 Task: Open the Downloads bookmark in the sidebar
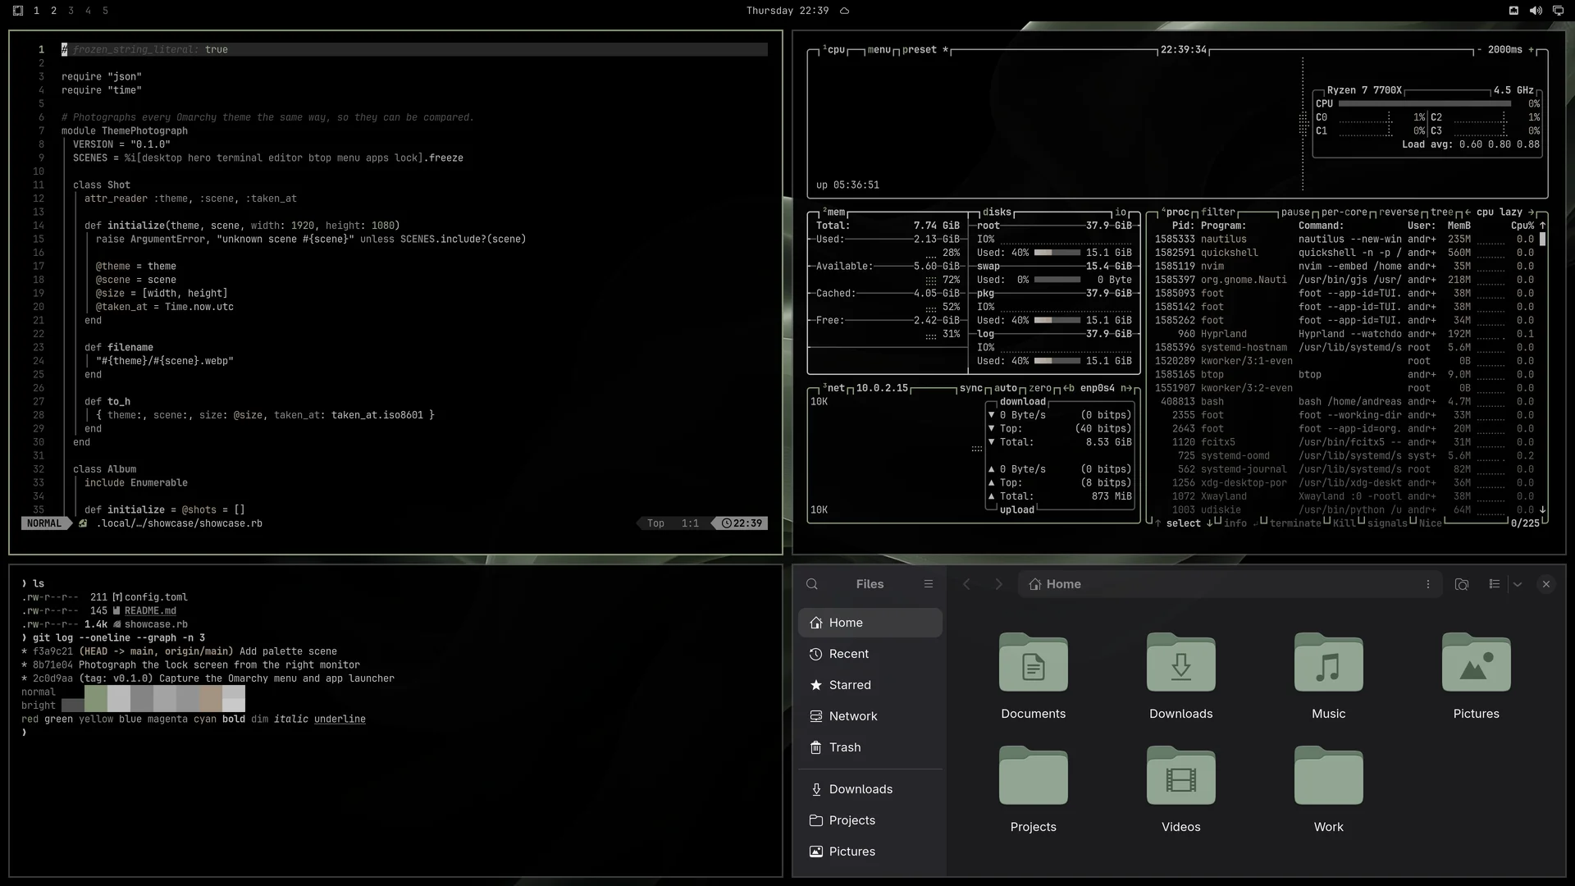(870, 789)
